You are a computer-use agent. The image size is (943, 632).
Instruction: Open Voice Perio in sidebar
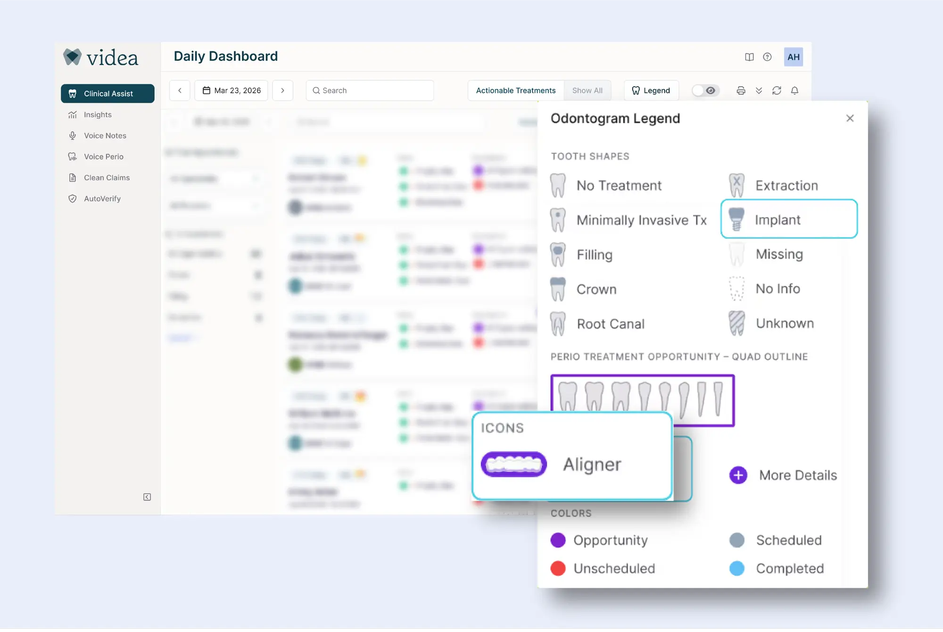(x=103, y=156)
